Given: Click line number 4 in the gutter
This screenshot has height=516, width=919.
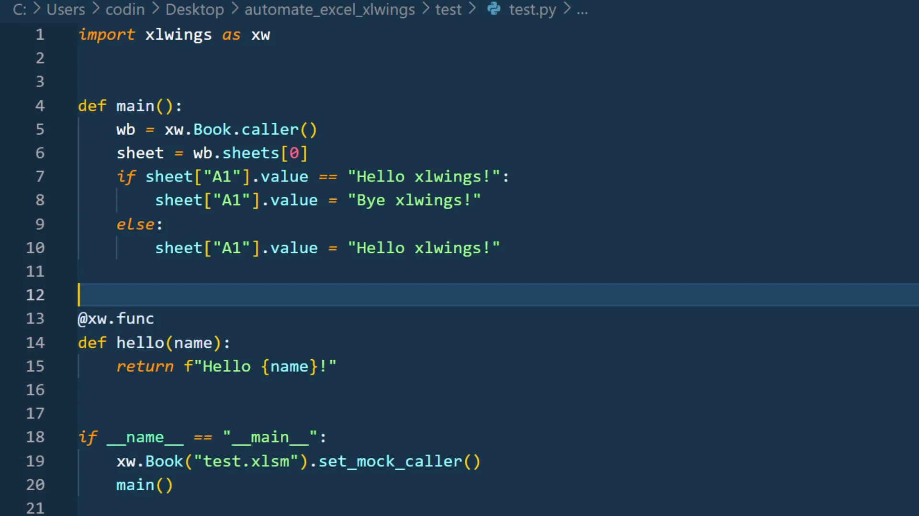Looking at the screenshot, I should [40, 106].
